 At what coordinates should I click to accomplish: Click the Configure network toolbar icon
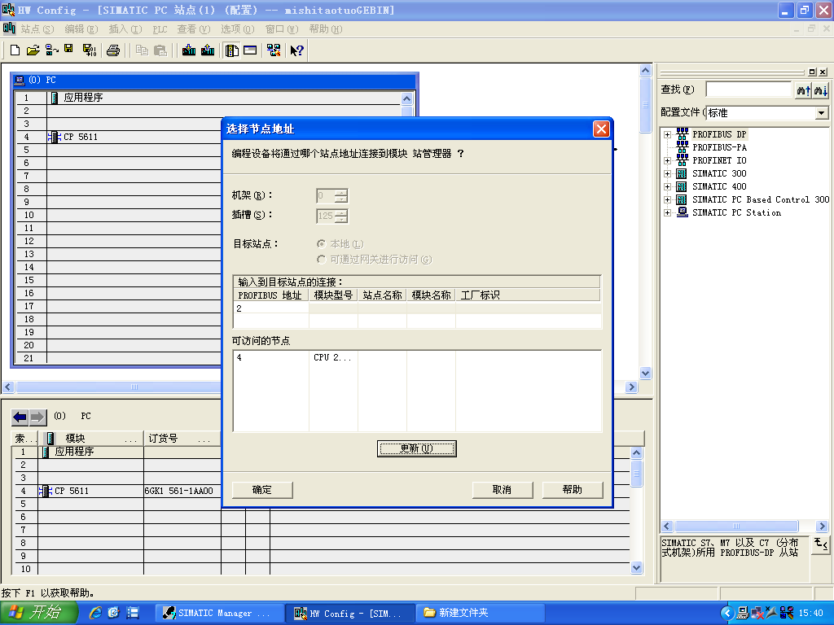tap(274, 50)
